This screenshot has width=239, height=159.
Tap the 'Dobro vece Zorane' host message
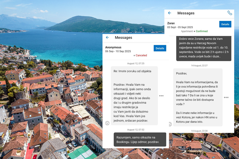tap(203, 48)
